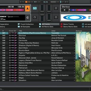Click the small icon after ReOrder artist
91x91 pixels.
(74, 43)
